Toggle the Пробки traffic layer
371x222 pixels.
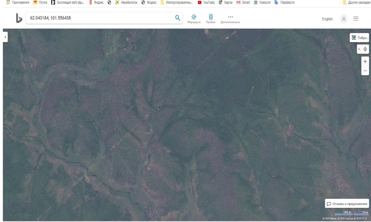[211, 19]
